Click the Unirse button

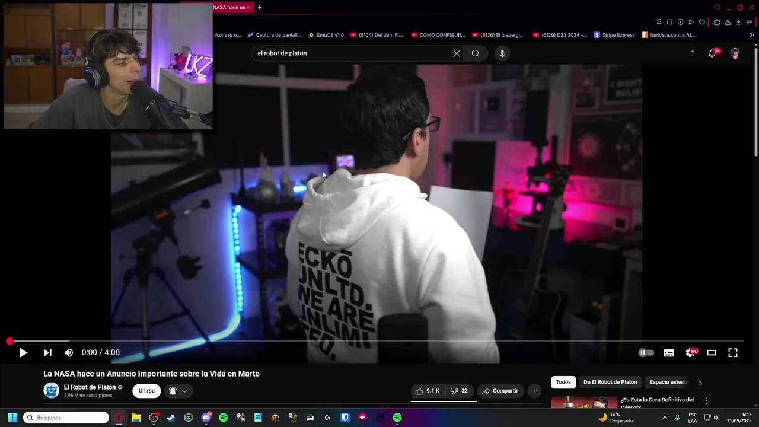(146, 391)
